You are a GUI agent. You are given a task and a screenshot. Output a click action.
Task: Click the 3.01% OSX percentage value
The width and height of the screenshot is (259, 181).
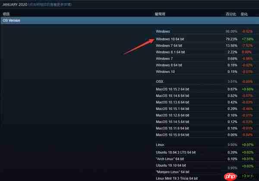tap(232, 81)
